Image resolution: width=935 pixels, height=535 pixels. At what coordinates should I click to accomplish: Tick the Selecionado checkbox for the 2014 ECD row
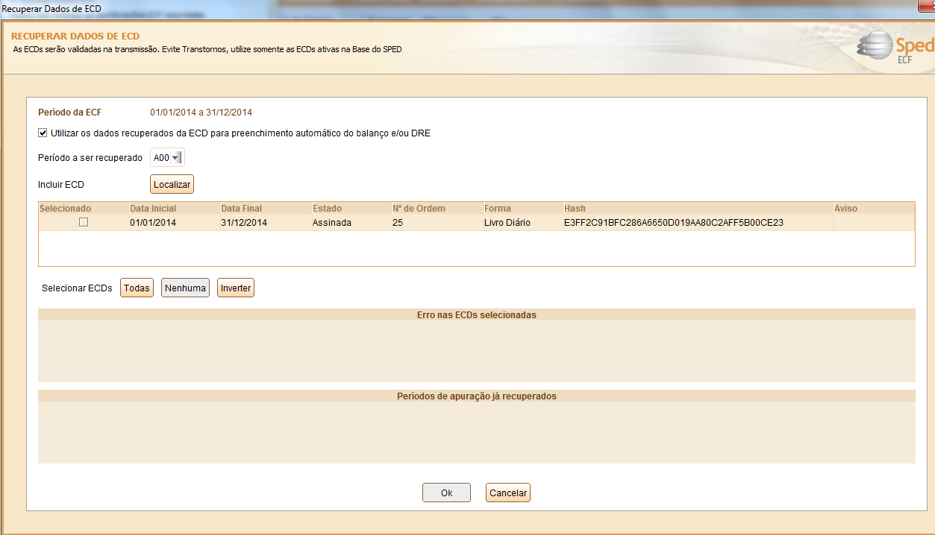click(x=84, y=222)
